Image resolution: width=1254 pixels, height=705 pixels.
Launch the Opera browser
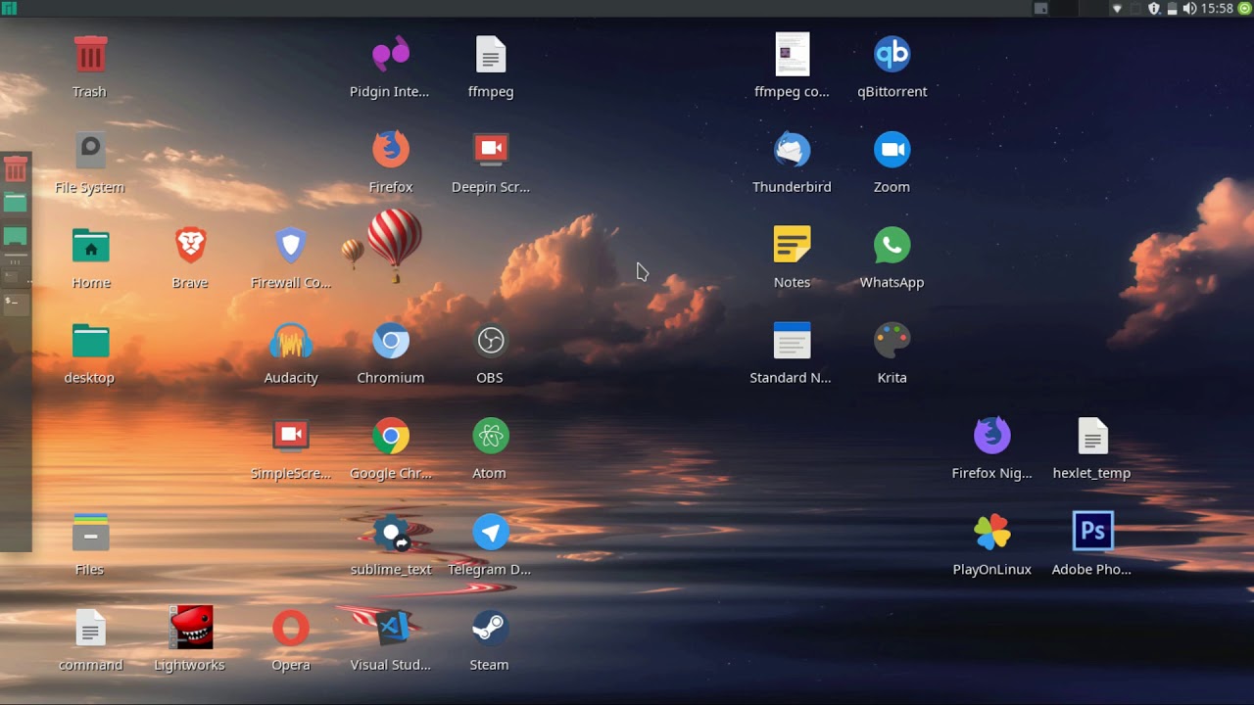click(x=291, y=628)
